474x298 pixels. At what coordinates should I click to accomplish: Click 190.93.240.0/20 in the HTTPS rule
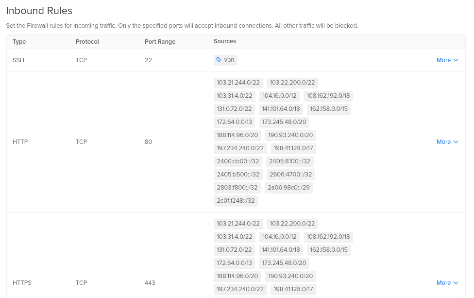tap(290, 276)
